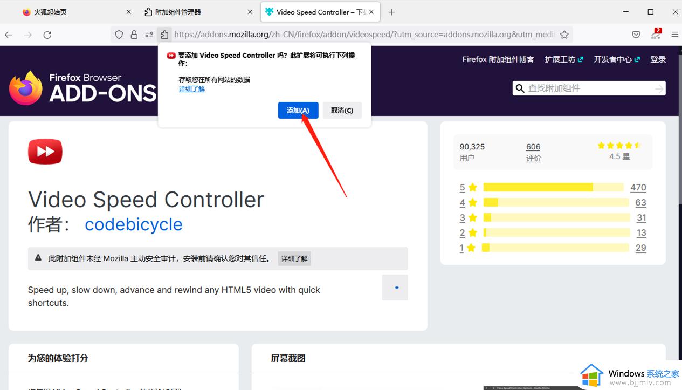Screen dimensions: 682x390
Task: Click the 查找附加组件 search field
Action: 589,88
